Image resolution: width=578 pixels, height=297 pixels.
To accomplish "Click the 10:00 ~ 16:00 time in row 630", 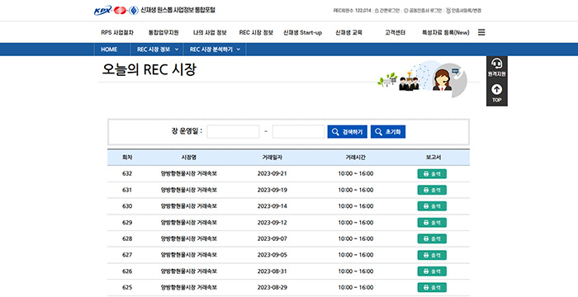I will [356, 206].
